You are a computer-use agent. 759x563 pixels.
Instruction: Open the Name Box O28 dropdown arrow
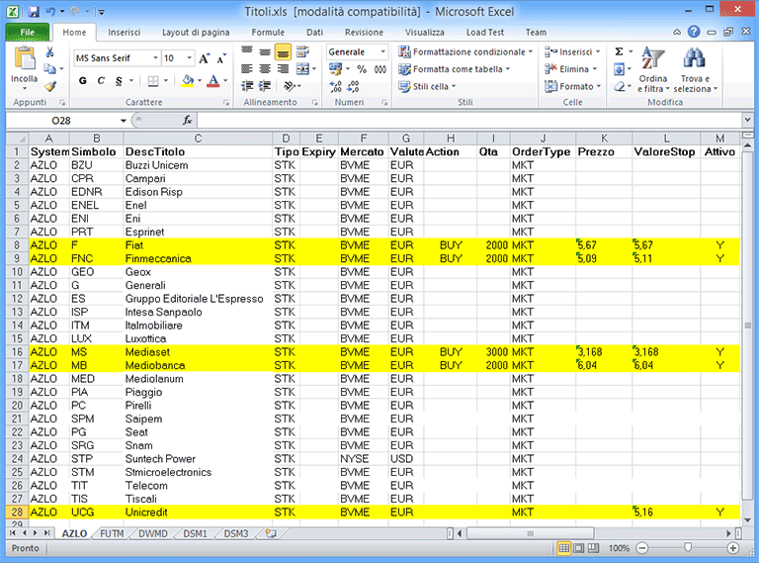[x=124, y=120]
